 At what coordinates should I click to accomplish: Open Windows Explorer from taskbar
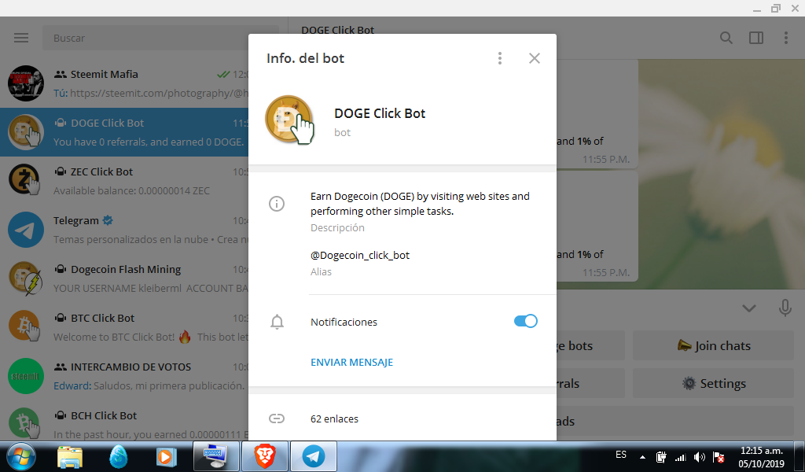pos(70,456)
